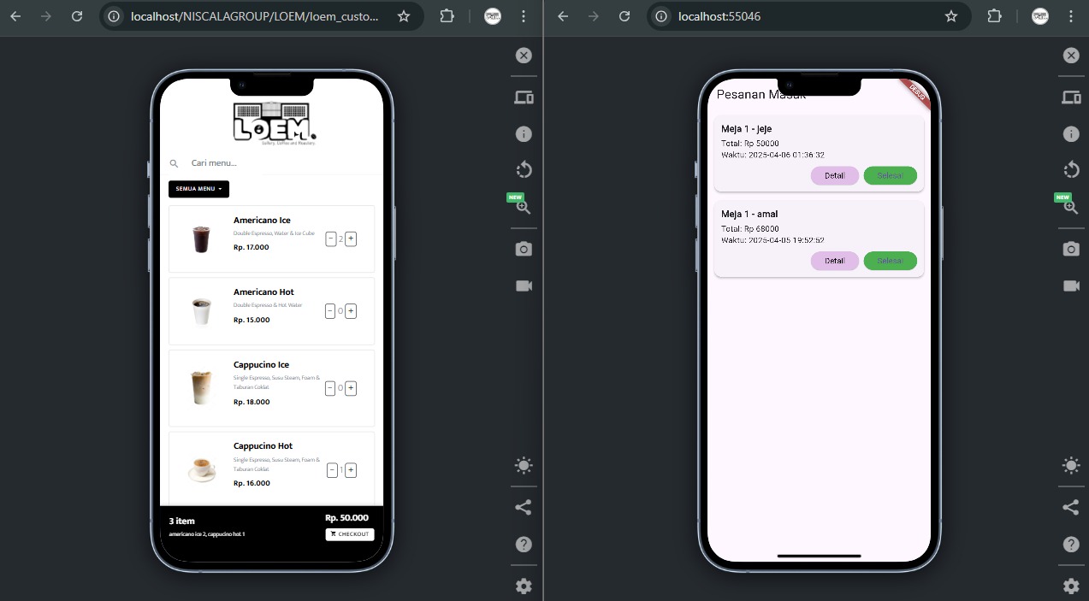Viewport: 1089px width, 601px height.
Task: Open responsive device switcher in left sidebar
Action: (x=524, y=97)
